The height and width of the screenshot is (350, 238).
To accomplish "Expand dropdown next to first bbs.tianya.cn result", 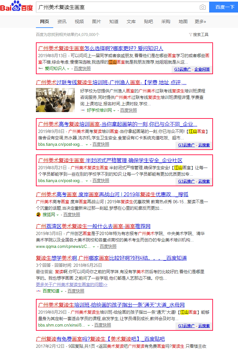I will 87,145.
